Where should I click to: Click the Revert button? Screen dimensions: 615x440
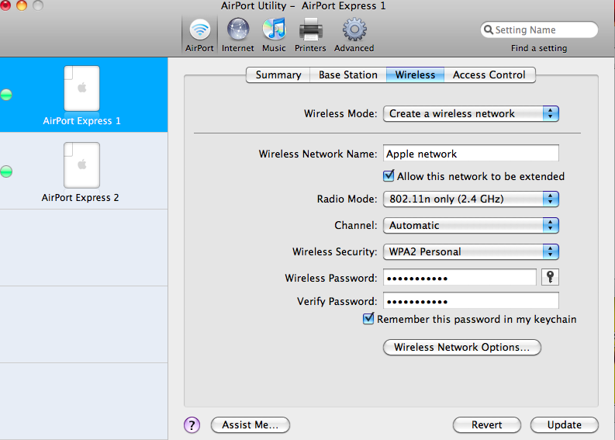coord(487,424)
